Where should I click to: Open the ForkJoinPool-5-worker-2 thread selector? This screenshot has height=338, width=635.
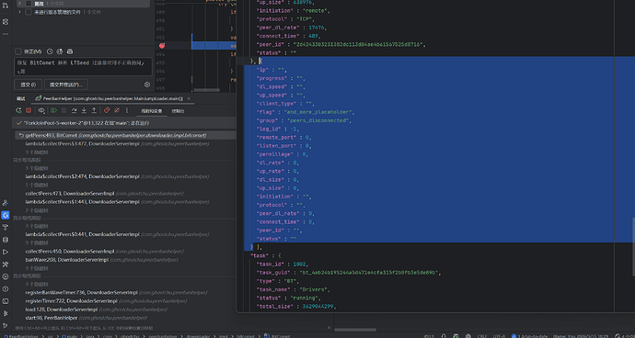click(123, 123)
